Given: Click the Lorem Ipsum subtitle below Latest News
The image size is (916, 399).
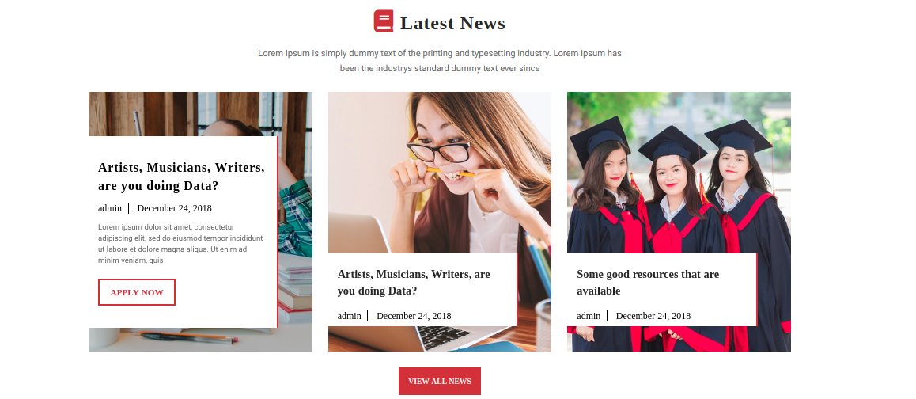Looking at the screenshot, I should 440,61.
